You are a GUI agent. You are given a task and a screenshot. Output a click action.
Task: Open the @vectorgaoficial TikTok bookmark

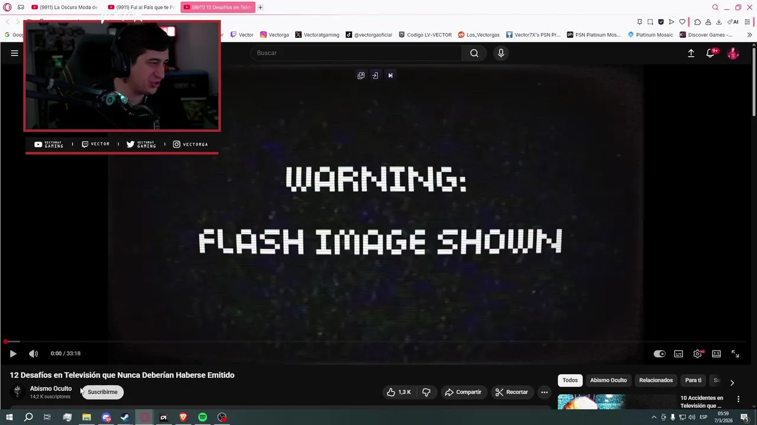[369, 35]
